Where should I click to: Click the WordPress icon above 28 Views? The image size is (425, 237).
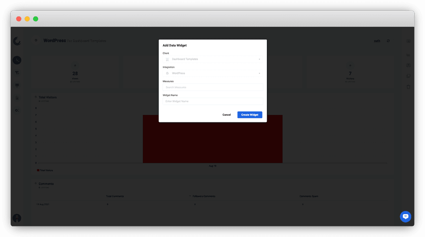[75, 66]
